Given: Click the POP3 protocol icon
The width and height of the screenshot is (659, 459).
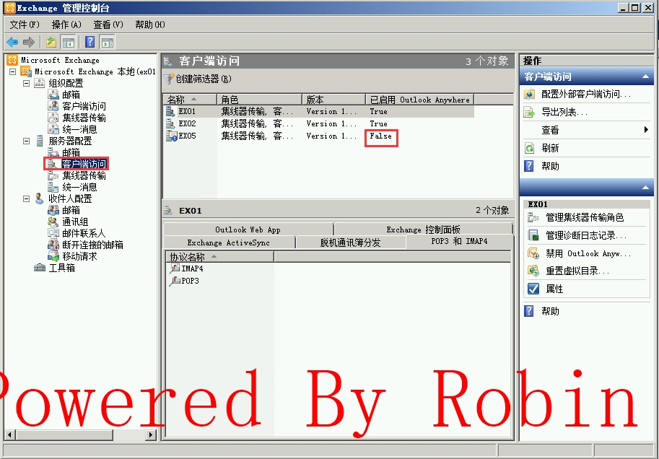Looking at the screenshot, I should tap(175, 281).
